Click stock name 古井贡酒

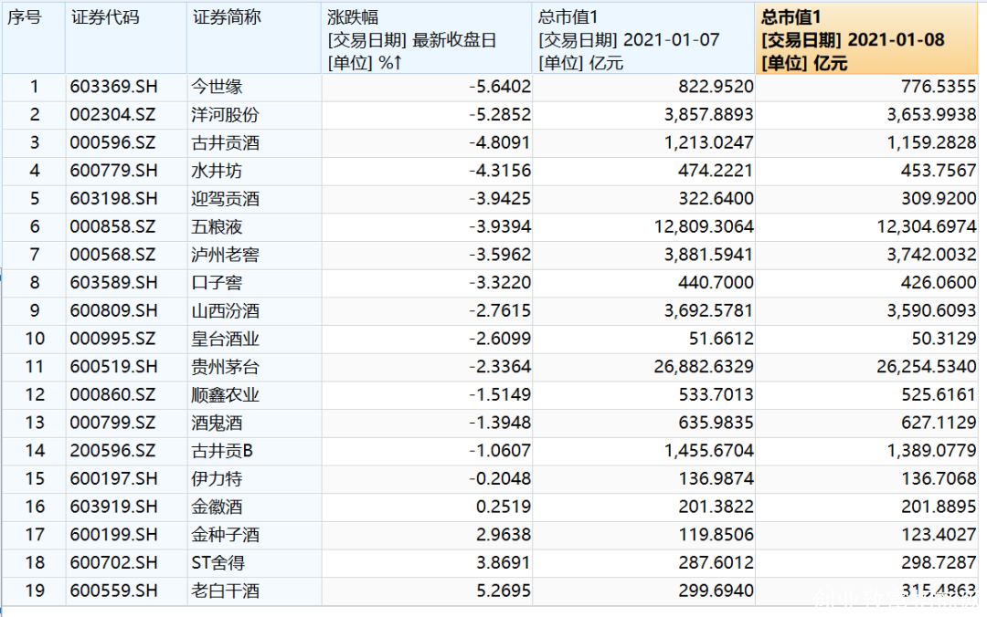coord(225,142)
